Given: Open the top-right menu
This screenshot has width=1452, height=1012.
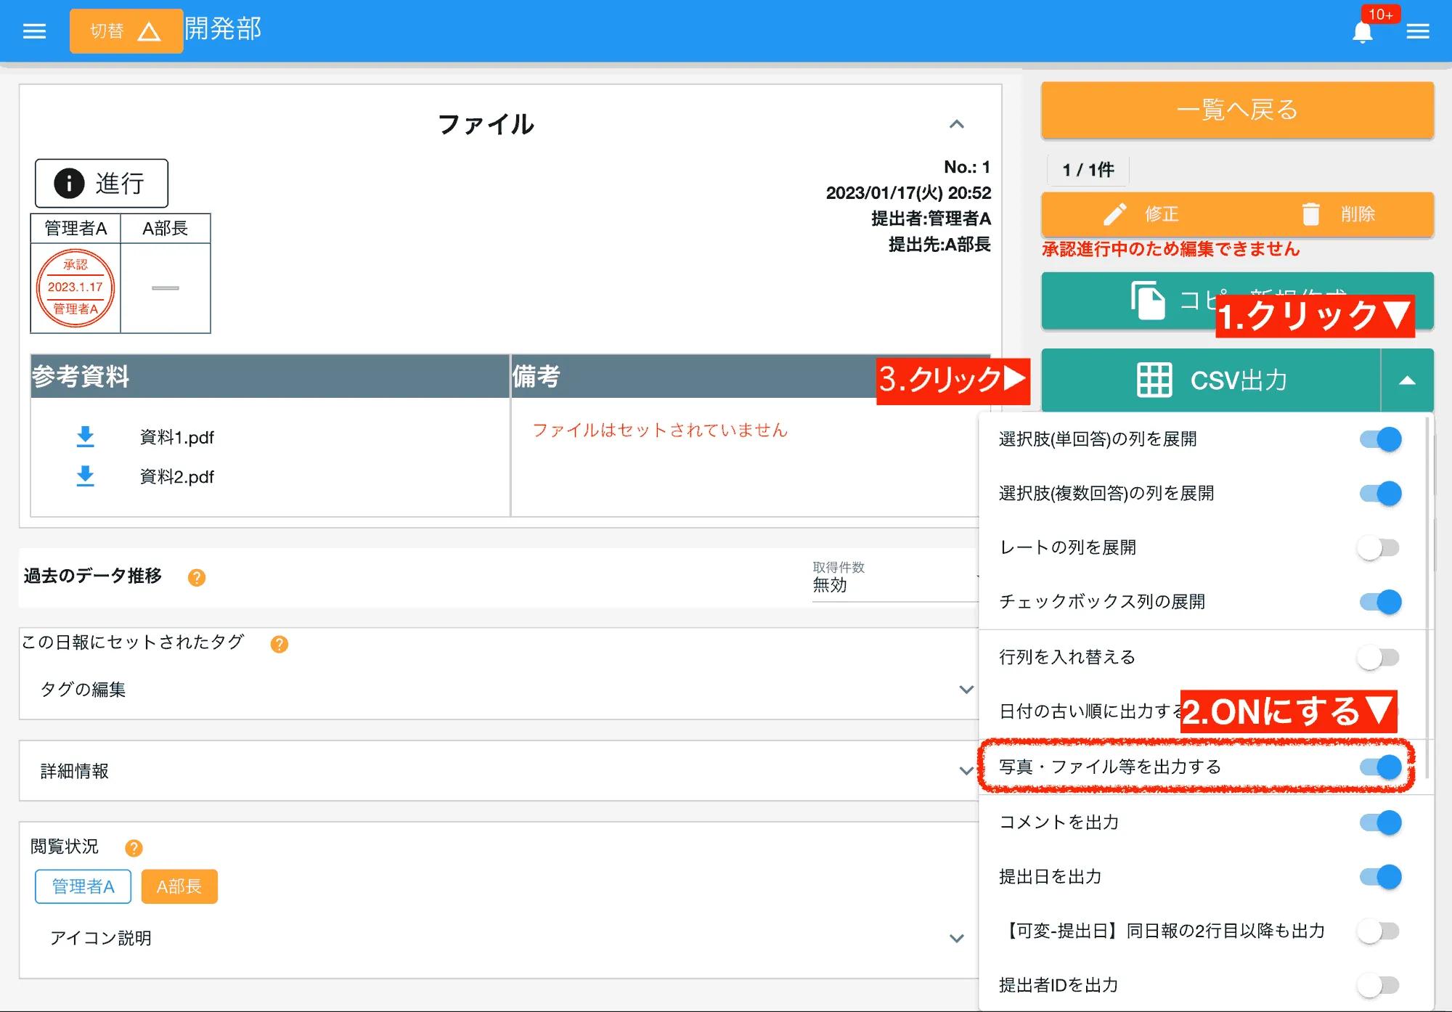Looking at the screenshot, I should (1419, 30).
